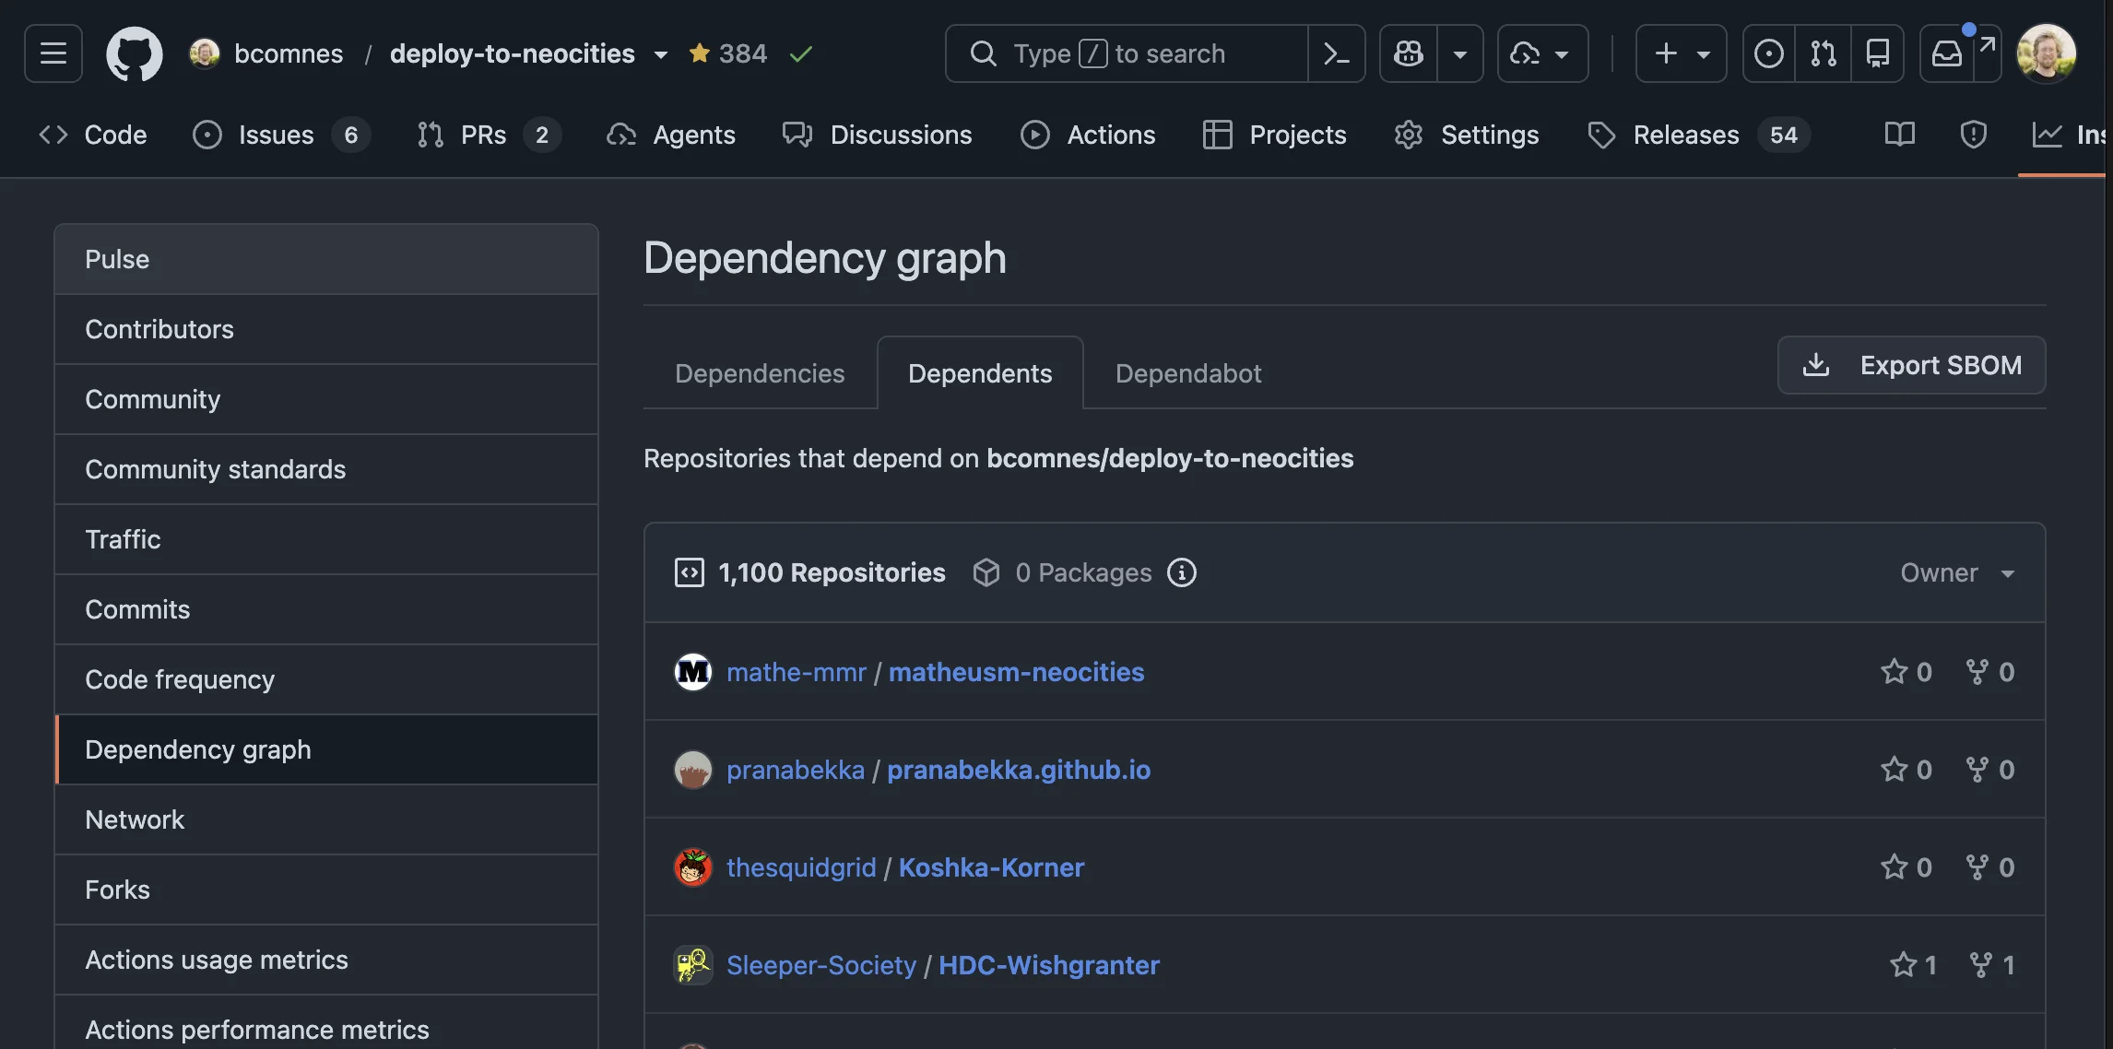Click mathe-mmr avatar image

tap(693, 672)
